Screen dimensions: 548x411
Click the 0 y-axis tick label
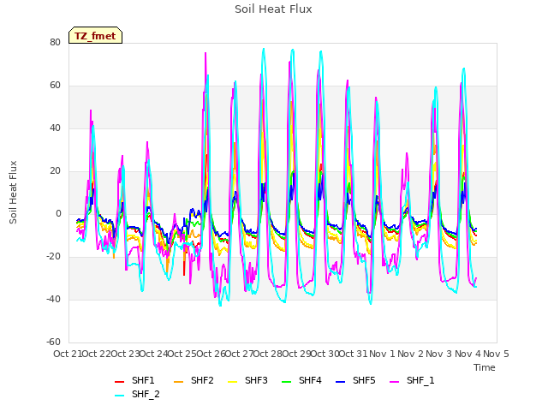tap(58, 213)
